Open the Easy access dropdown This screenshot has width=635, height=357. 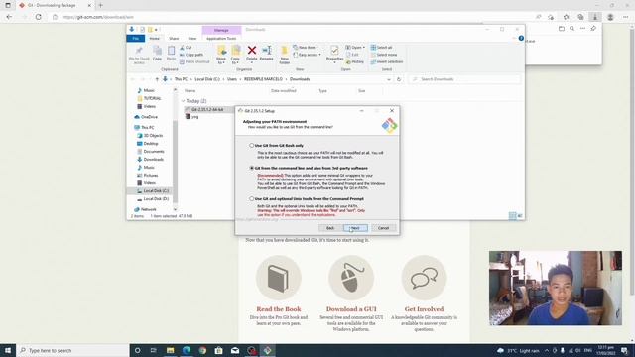pyautogui.click(x=307, y=55)
